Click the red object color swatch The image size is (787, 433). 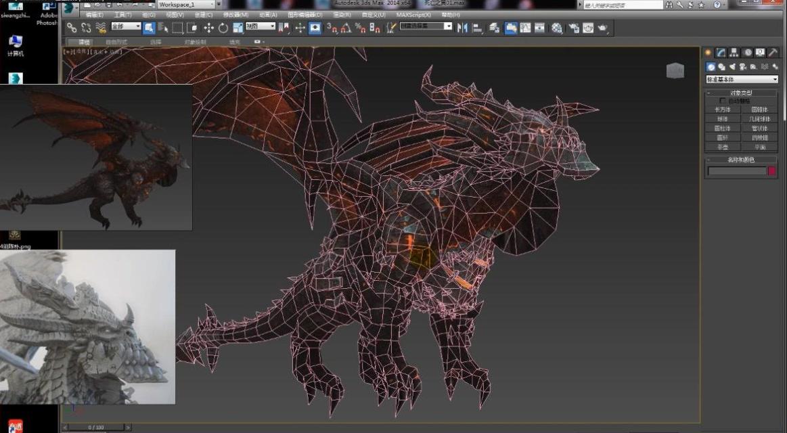[x=772, y=171]
